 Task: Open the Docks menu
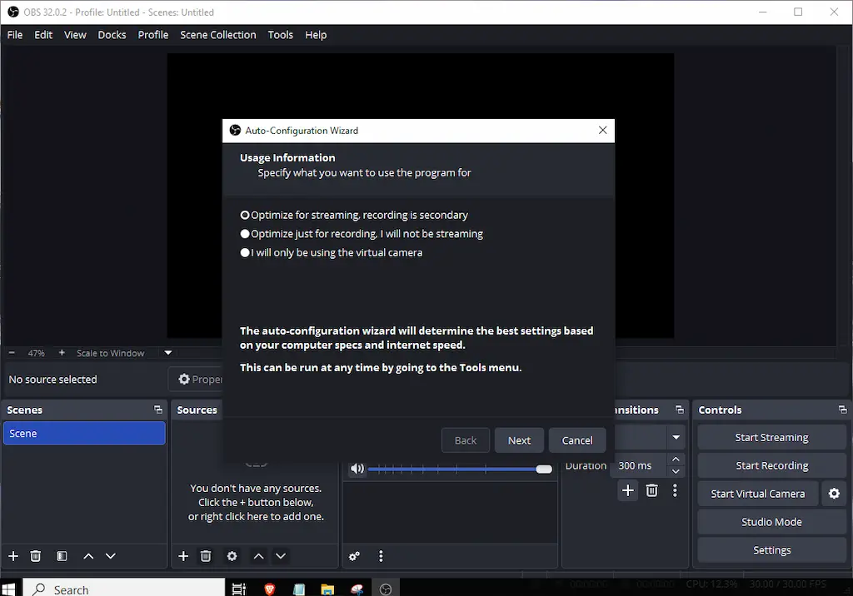[x=112, y=35]
